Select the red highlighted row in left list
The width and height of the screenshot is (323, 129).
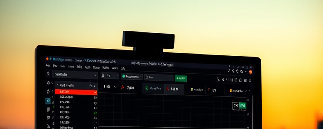coord(76,92)
